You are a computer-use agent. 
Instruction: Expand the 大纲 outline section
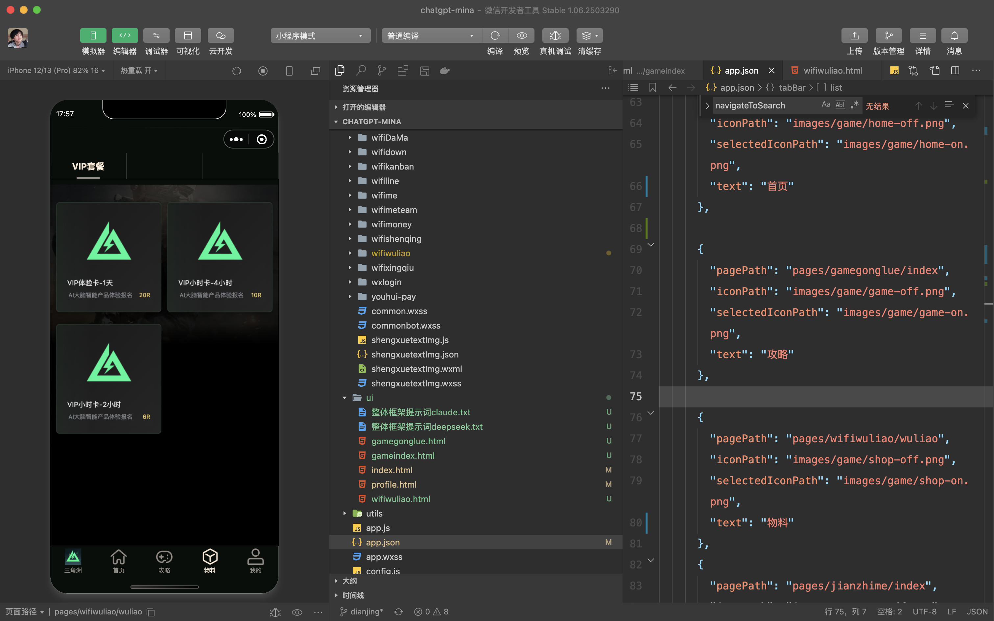tap(476, 581)
